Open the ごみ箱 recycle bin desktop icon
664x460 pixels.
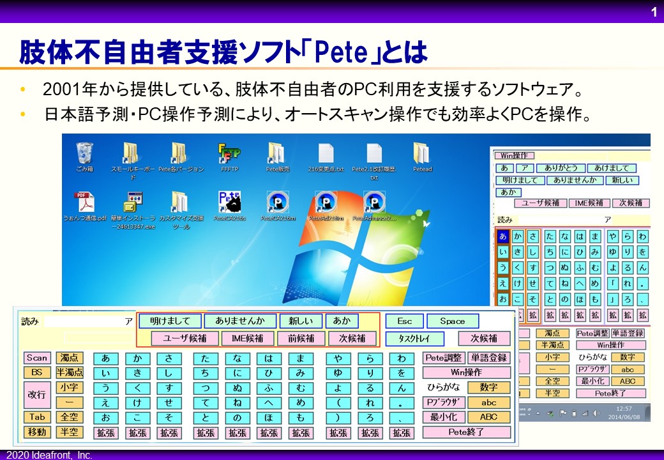click(84, 157)
